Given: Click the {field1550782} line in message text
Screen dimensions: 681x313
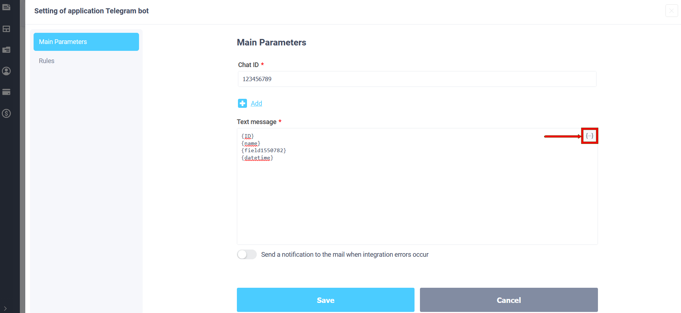Looking at the screenshot, I should pyautogui.click(x=264, y=150).
